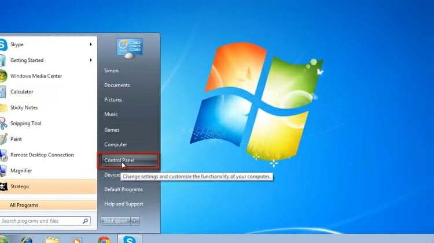Click the Start orb on taskbar

(x=3, y=240)
